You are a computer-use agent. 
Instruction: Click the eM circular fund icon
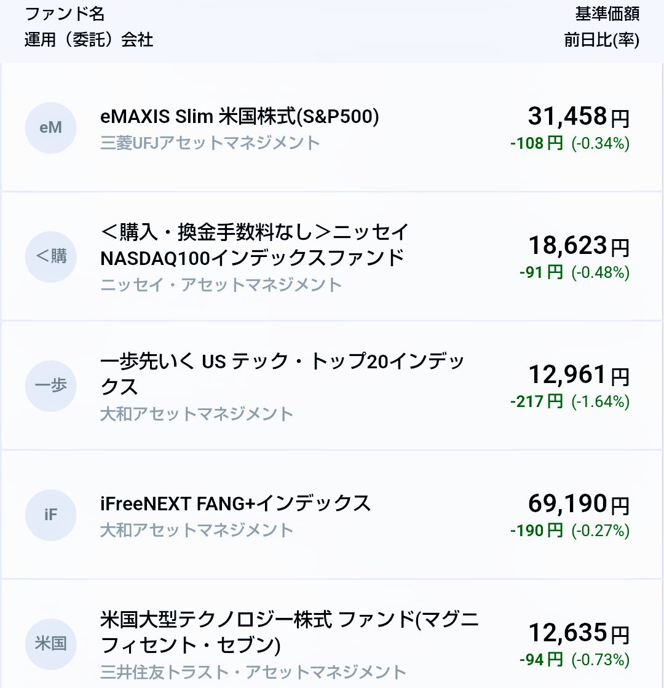[x=50, y=128]
